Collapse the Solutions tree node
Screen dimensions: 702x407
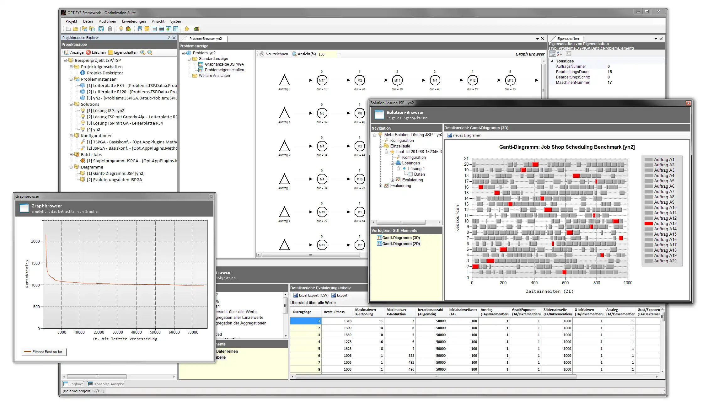point(71,104)
